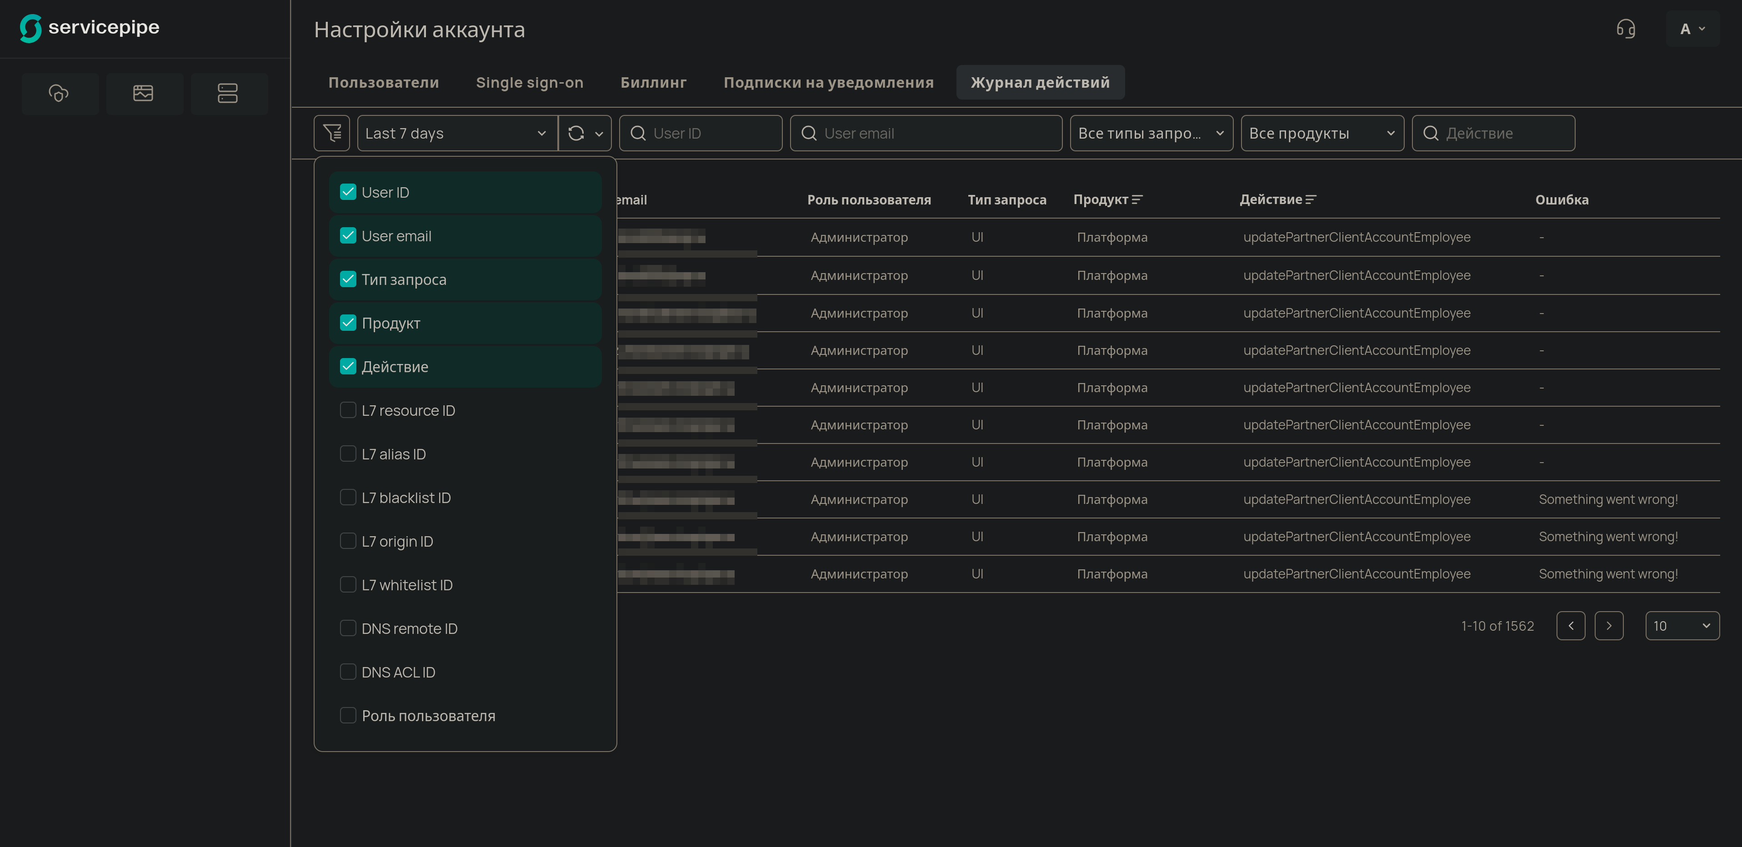
Task: Enable the L7 resource ID checkbox
Action: coord(348,410)
